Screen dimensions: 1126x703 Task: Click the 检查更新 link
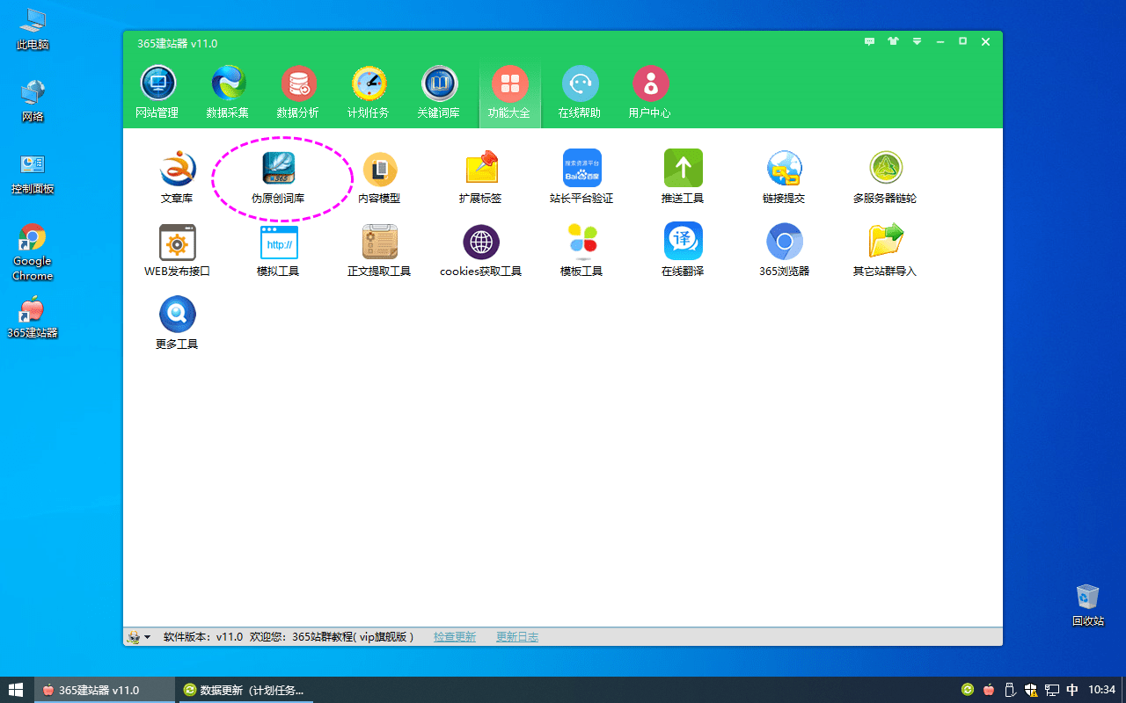click(455, 637)
